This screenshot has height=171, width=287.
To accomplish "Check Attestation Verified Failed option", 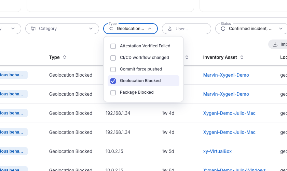I will pos(113,46).
